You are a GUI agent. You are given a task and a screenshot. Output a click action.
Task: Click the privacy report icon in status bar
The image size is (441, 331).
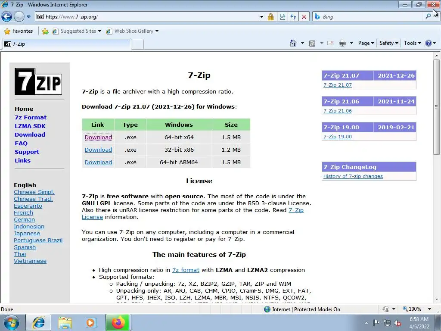pyautogui.click(x=385, y=309)
